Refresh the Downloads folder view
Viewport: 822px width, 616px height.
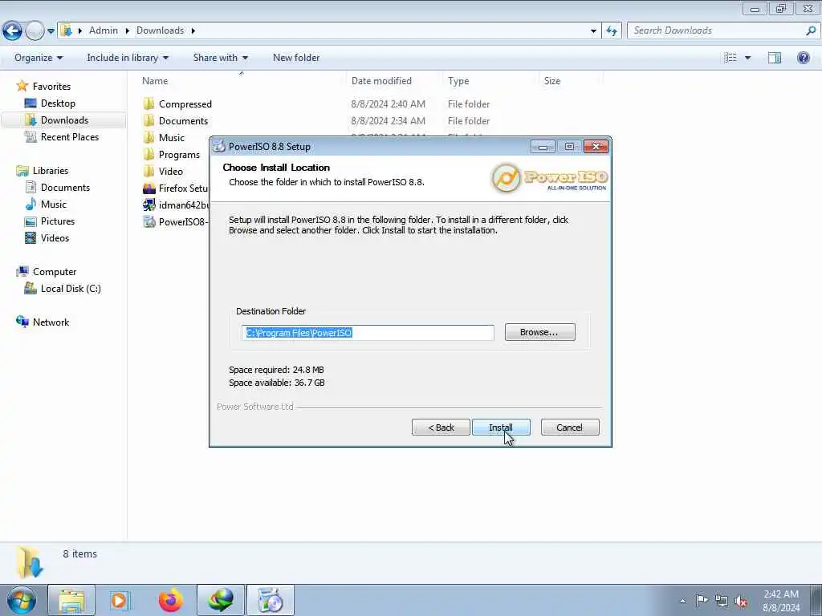tap(612, 31)
